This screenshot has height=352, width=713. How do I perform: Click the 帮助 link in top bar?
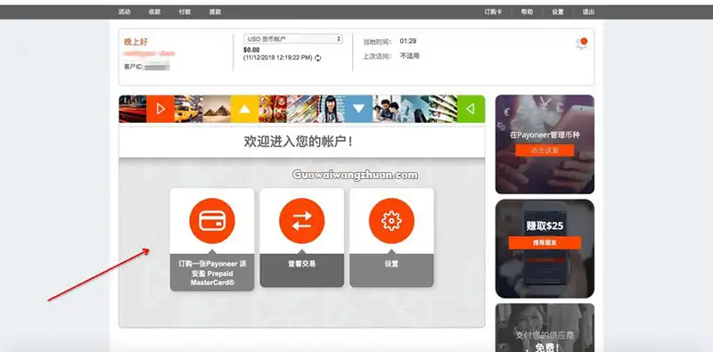point(527,12)
